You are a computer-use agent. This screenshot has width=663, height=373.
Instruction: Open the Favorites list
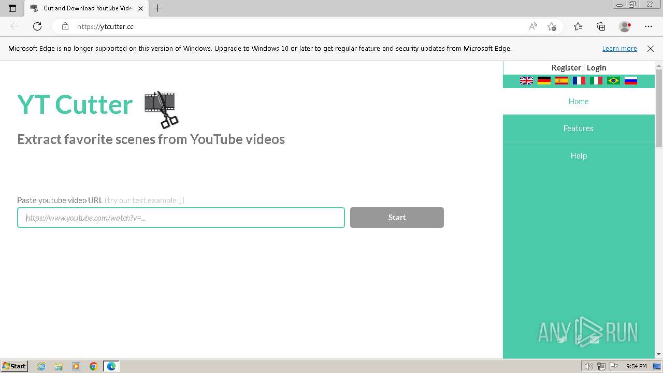point(578,26)
